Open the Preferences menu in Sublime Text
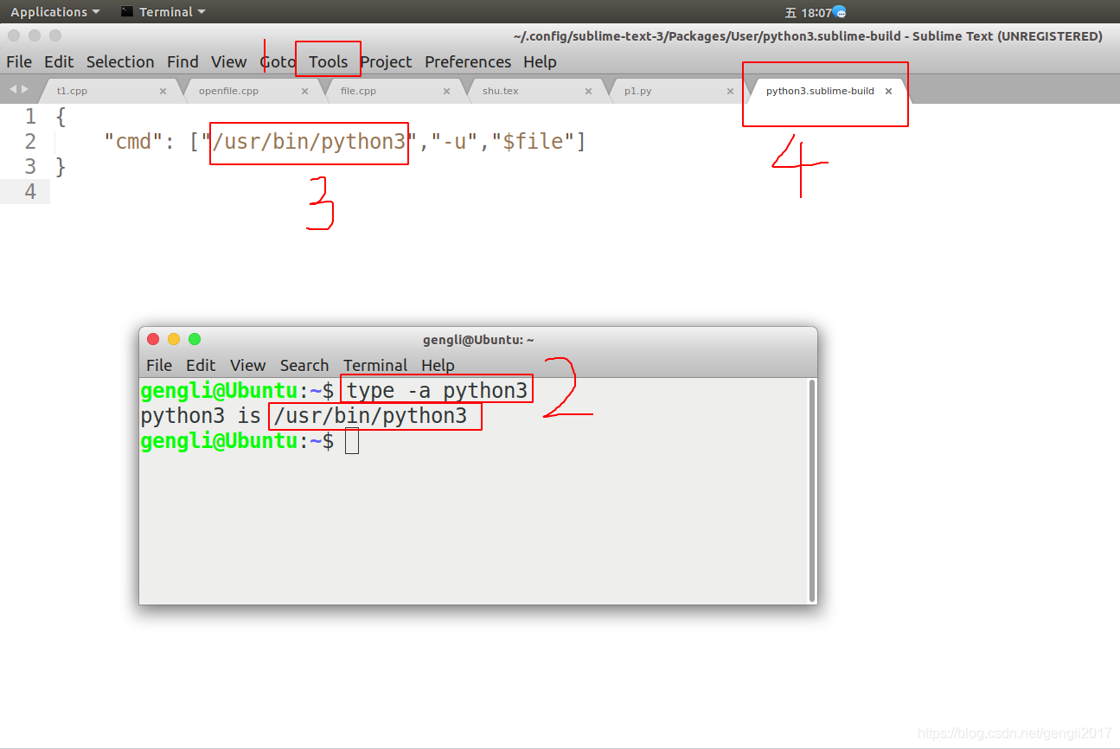1120x749 pixels. (x=468, y=61)
